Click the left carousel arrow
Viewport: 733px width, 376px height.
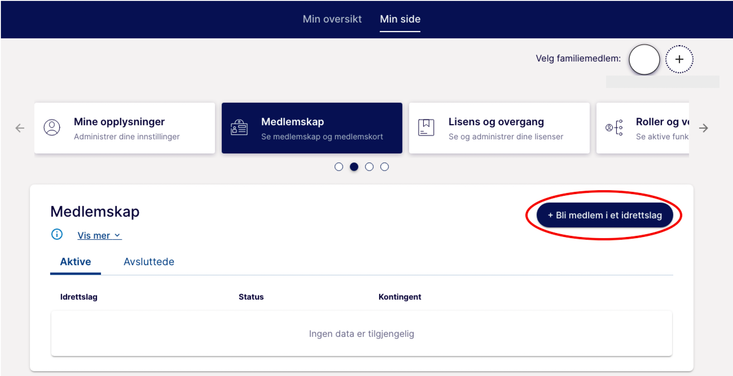pos(20,128)
